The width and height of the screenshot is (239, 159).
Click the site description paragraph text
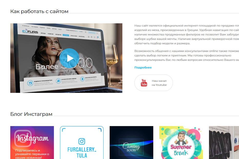coord(187,34)
